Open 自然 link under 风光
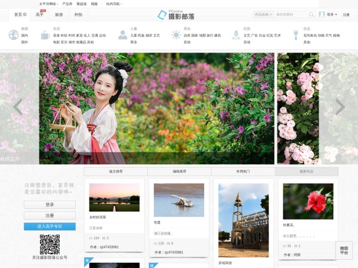The height and width of the screenshot is (268, 358). point(187,36)
